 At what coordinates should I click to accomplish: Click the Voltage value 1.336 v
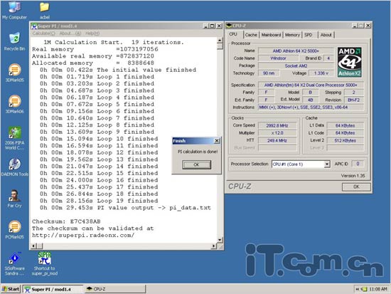321,73
